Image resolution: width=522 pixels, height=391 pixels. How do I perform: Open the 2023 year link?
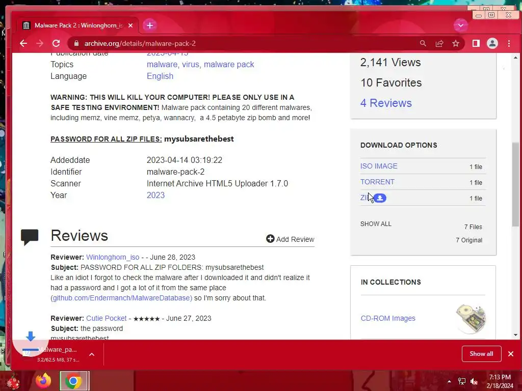point(156,195)
